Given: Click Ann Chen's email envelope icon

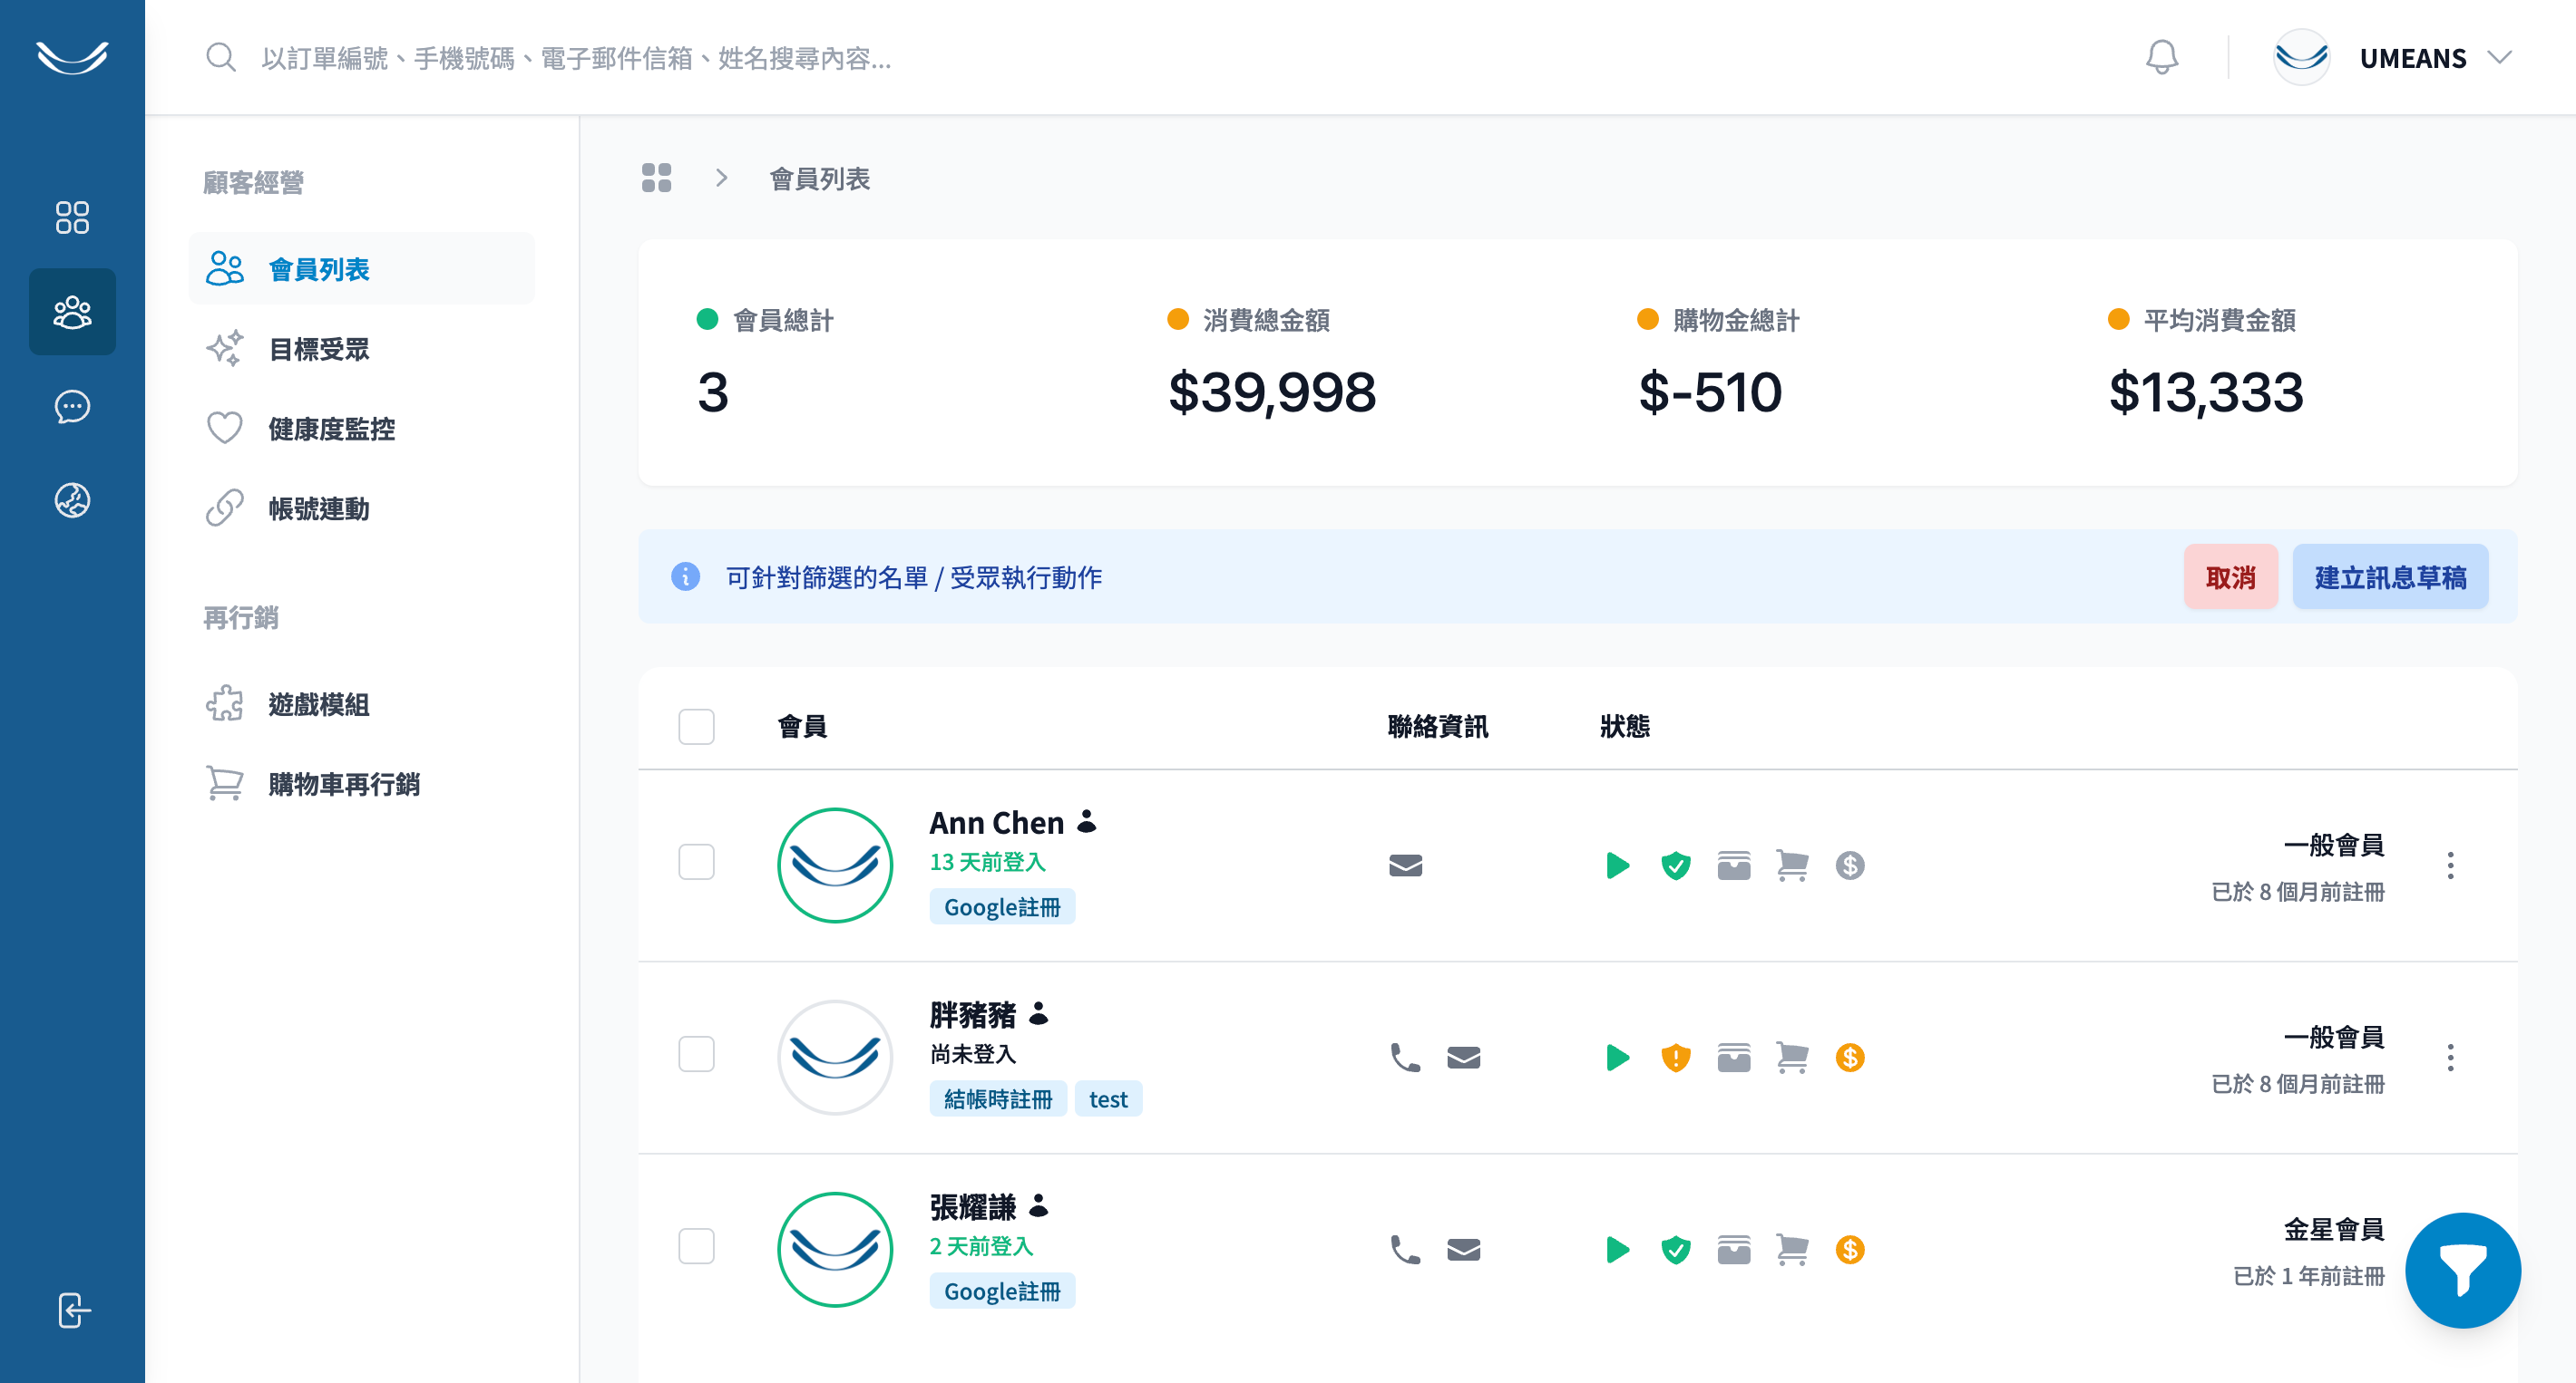Looking at the screenshot, I should tap(1405, 865).
